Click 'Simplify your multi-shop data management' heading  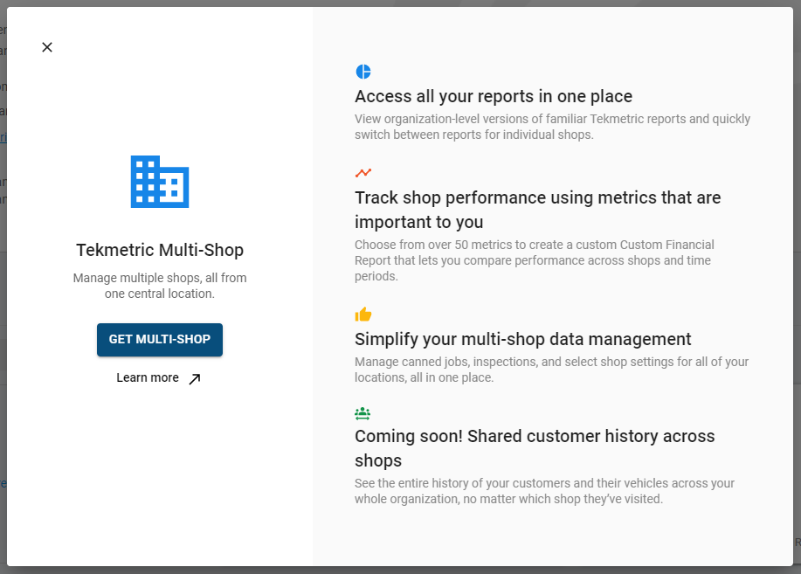522,339
